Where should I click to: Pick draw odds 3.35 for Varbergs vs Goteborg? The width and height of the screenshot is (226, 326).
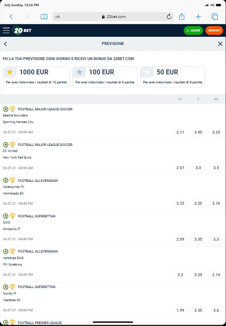coord(198,275)
